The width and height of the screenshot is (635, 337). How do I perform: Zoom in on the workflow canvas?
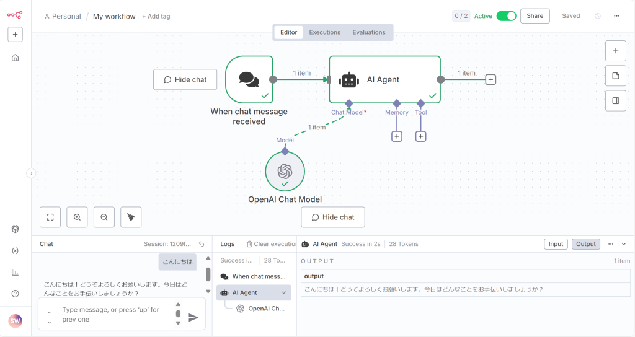(x=77, y=217)
